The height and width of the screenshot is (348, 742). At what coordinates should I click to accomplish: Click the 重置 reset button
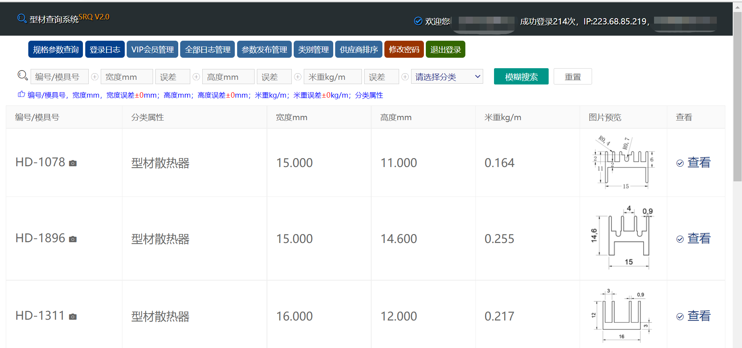572,76
